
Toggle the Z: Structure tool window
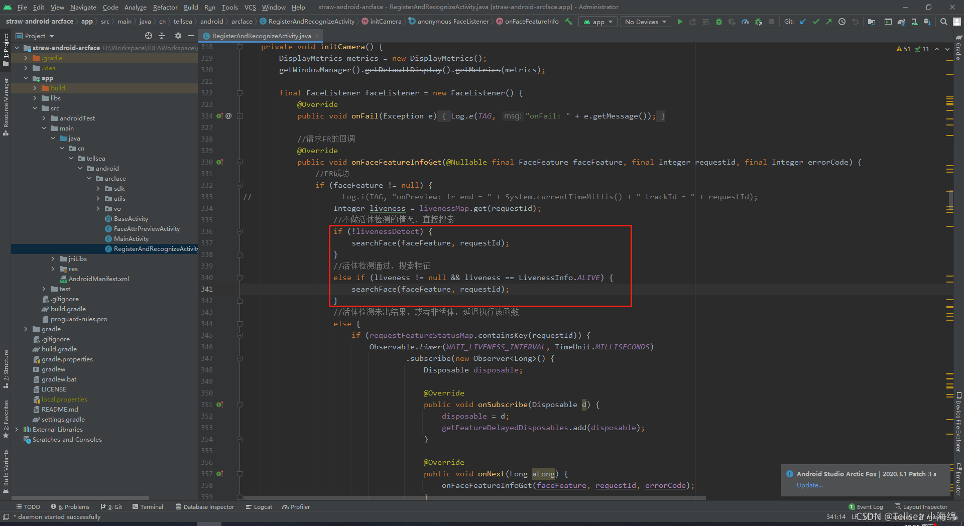[x=6, y=369]
